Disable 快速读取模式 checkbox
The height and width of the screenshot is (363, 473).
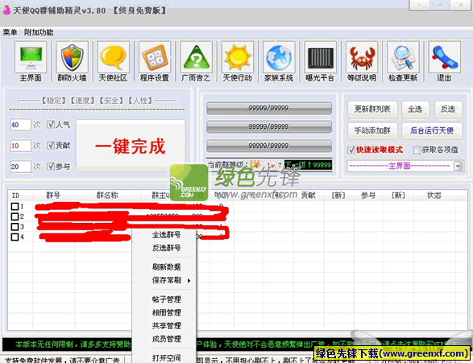tap(351, 150)
